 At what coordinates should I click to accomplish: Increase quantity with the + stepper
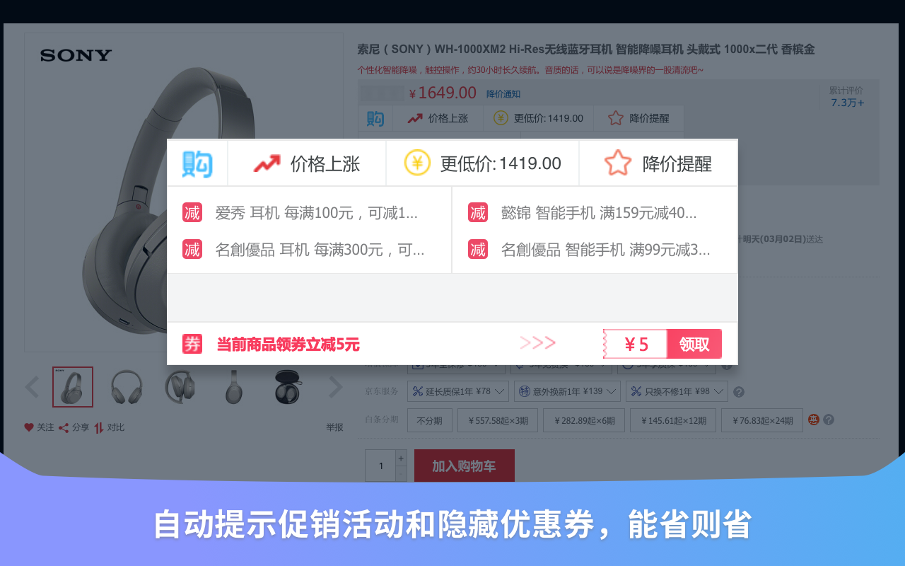click(x=401, y=458)
